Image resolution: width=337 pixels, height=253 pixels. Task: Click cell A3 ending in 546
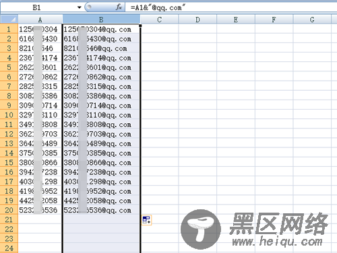click(40, 48)
